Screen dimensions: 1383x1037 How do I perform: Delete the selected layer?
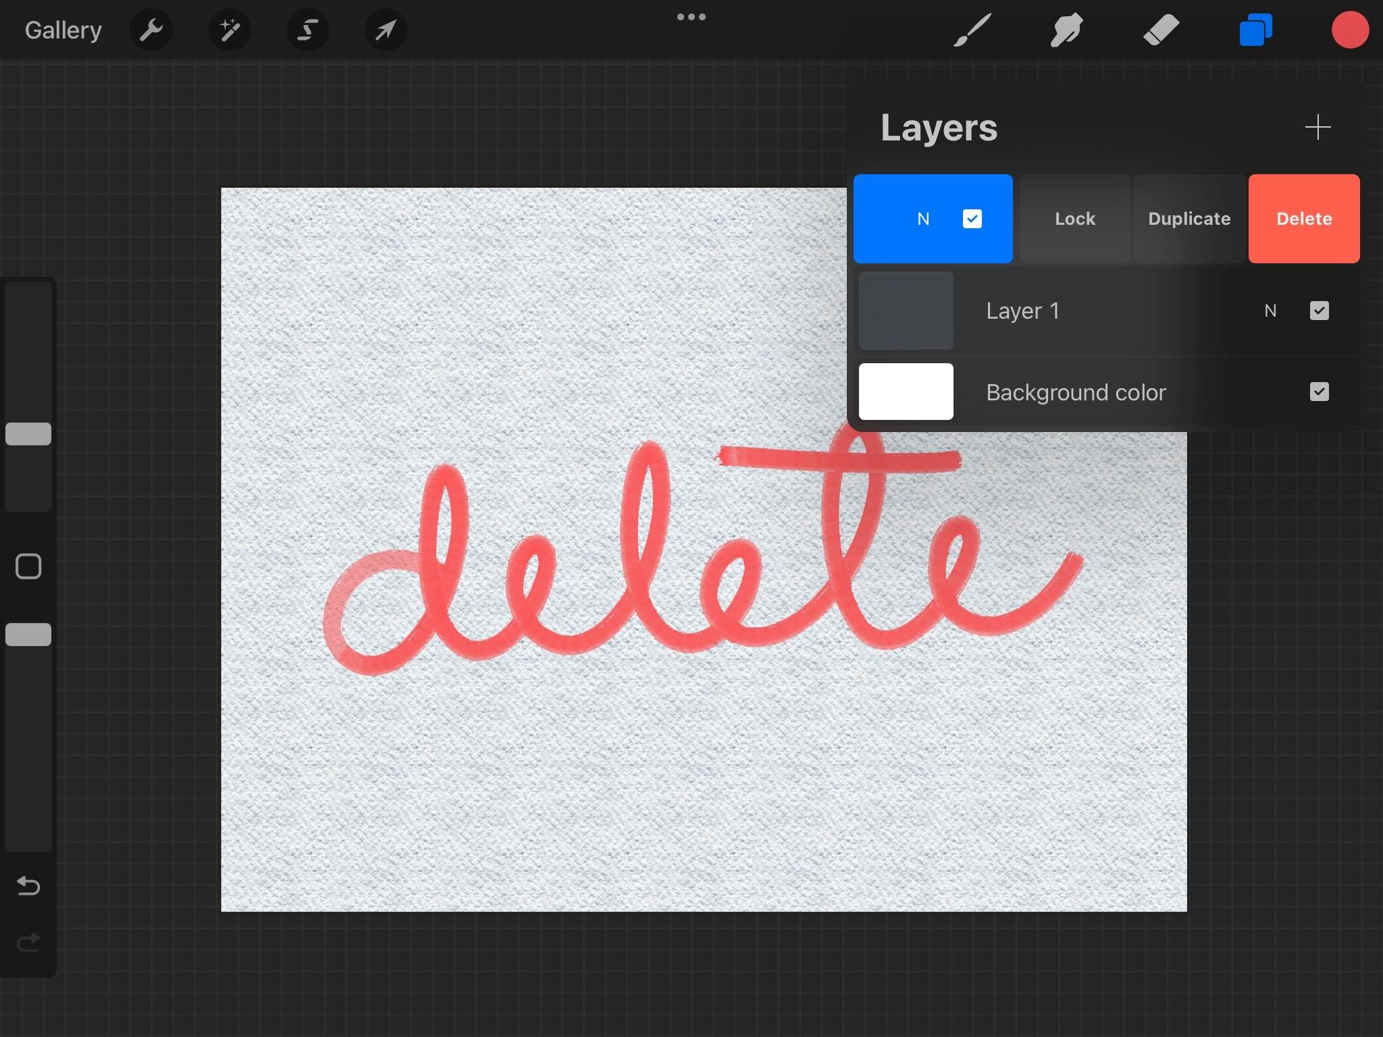(x=1303, y=219)
